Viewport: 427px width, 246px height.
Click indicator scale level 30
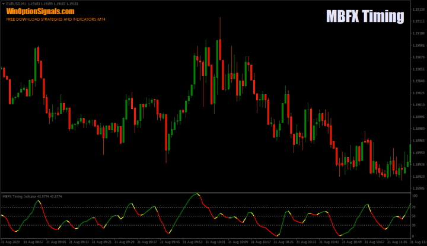(x=414, y=225)
